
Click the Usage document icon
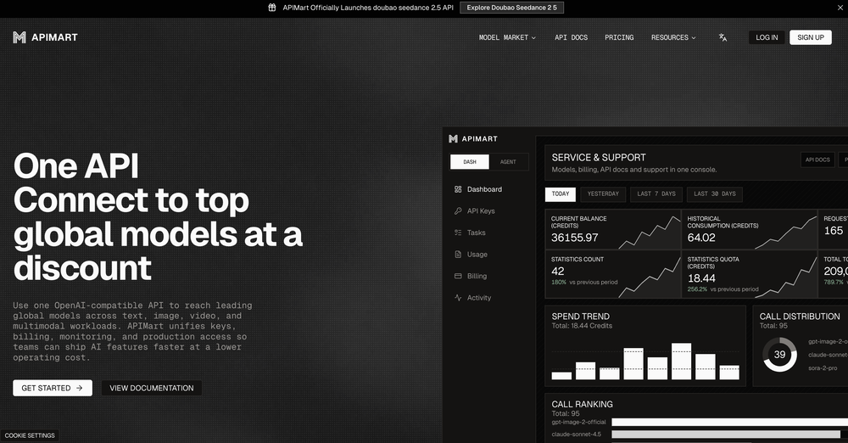point(458,254)
